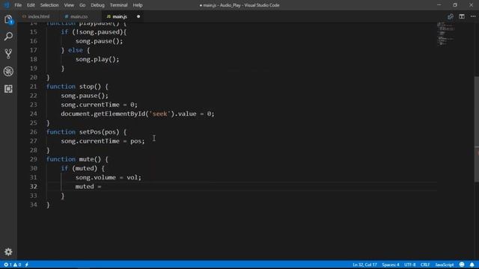479x269 pixels.
Task: Open the Selection menu
Action: point(49,5)
